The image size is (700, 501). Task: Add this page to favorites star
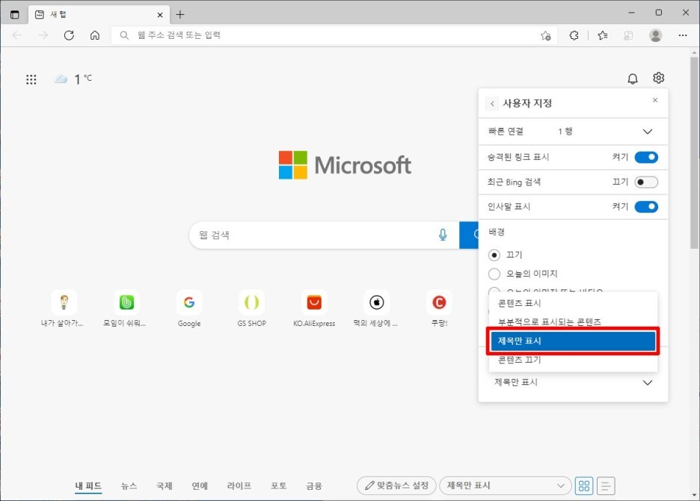click(x=545, y=36)
